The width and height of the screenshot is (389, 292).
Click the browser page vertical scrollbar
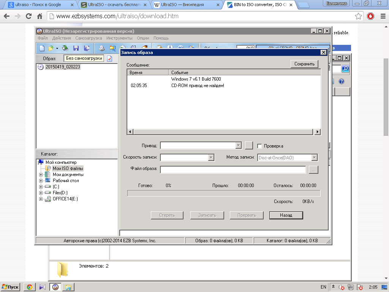point(386,97)
